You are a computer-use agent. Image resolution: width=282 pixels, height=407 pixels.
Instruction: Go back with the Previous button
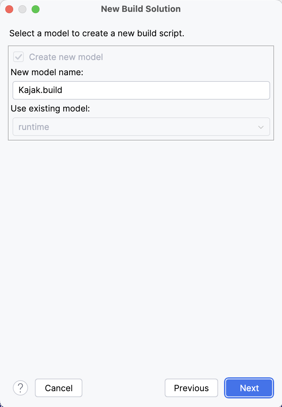coord(191,388)
